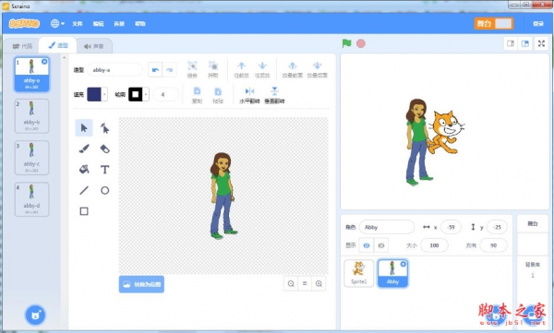Click the red stop button

(361, 43)
